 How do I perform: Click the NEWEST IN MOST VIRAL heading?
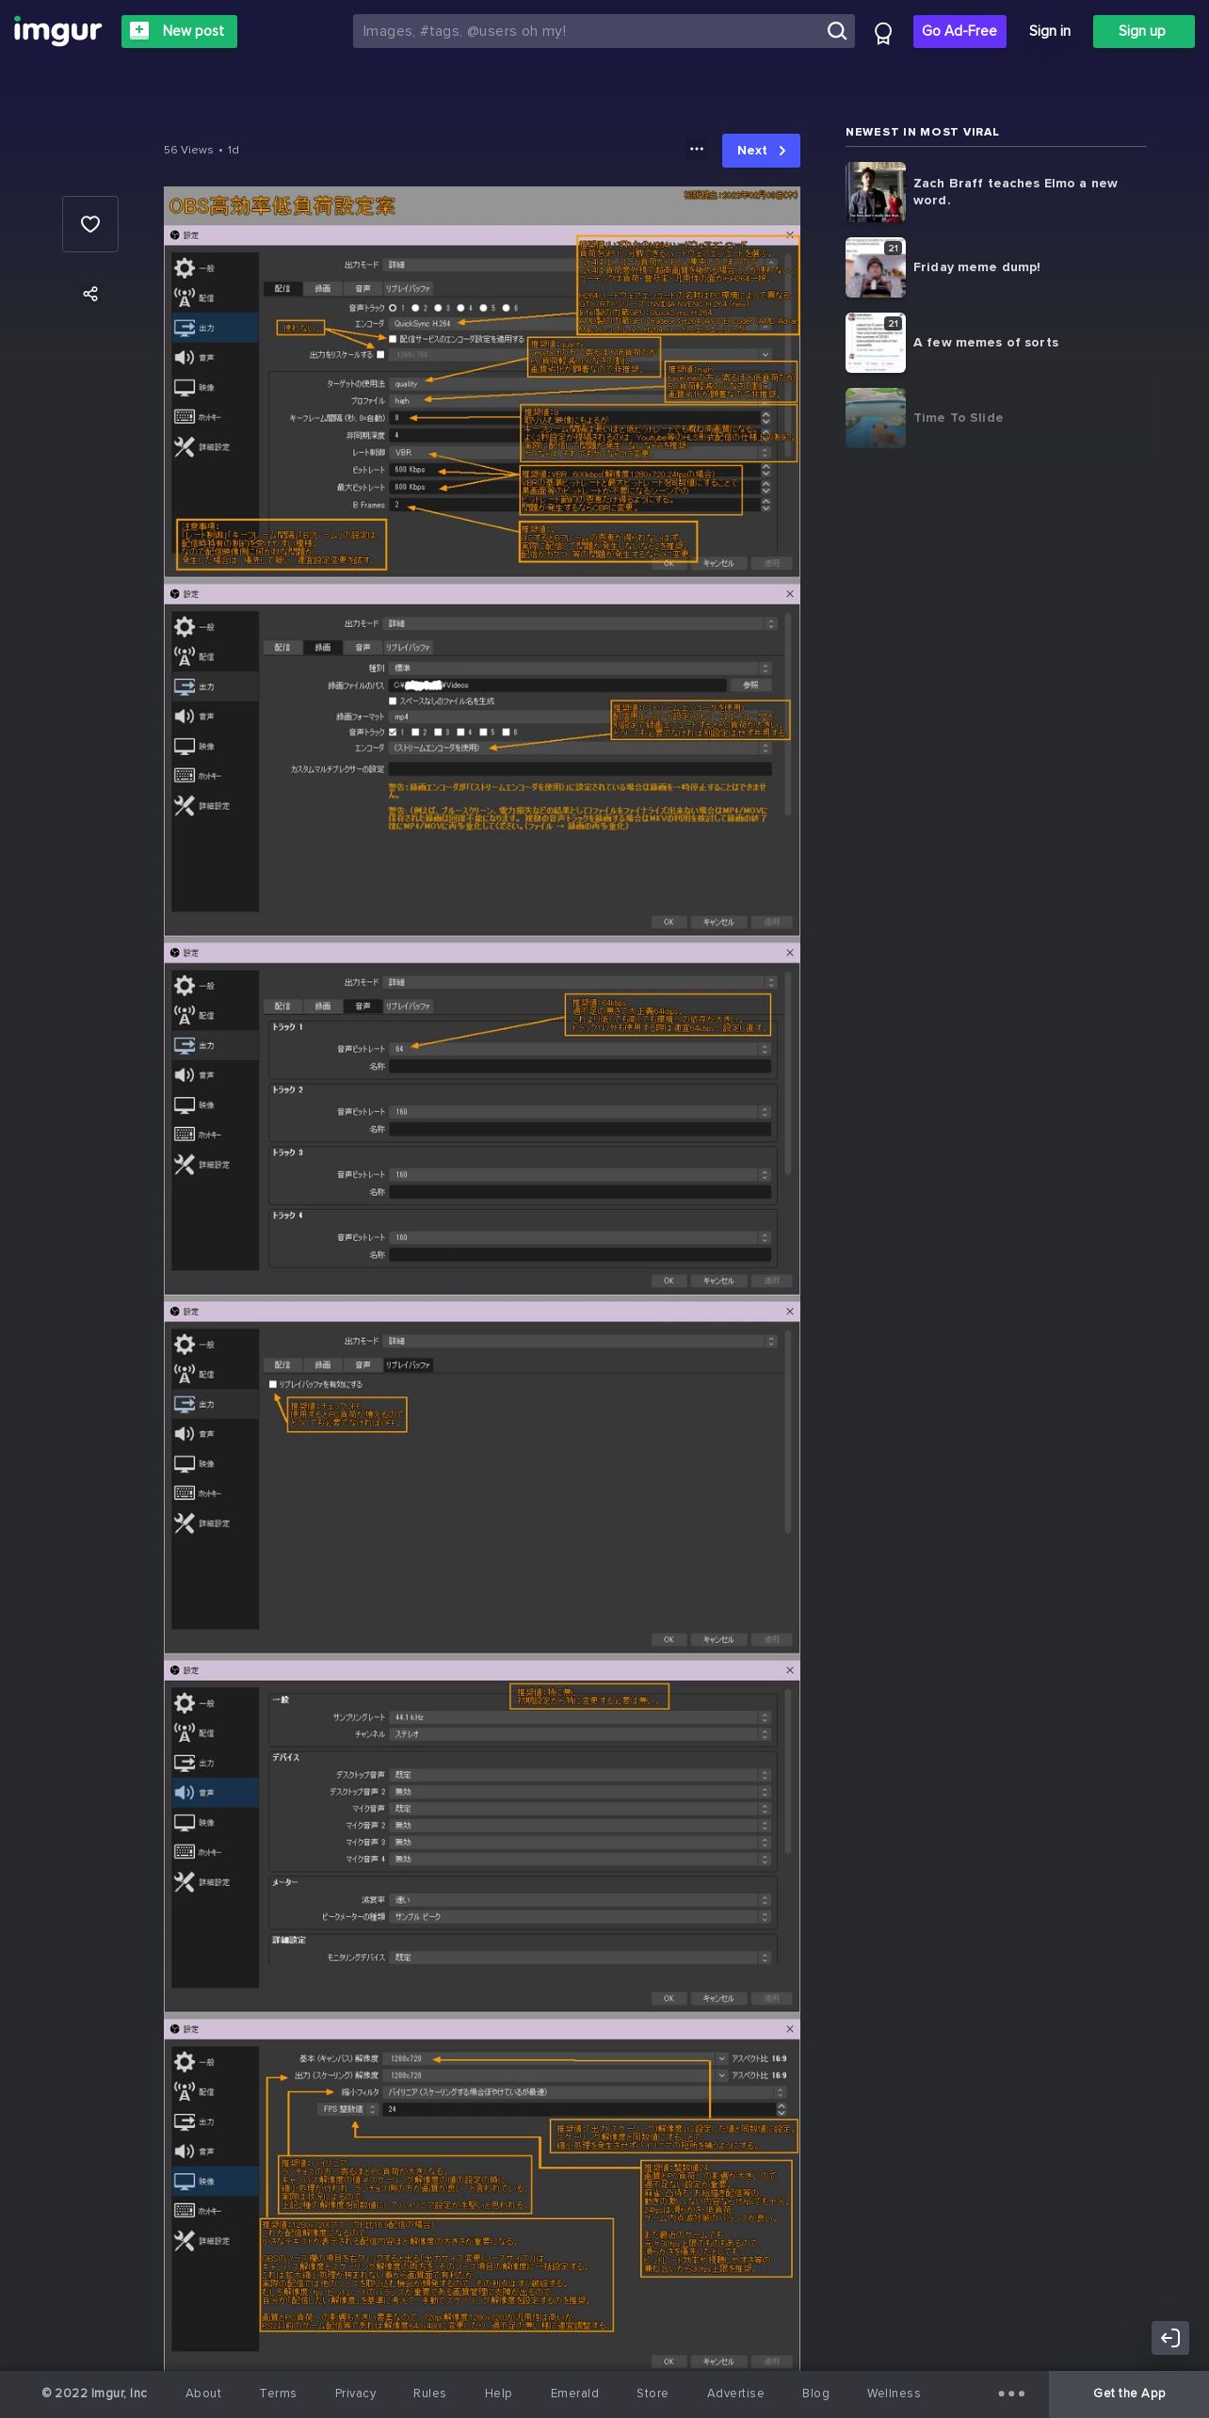tap(922, 132)
